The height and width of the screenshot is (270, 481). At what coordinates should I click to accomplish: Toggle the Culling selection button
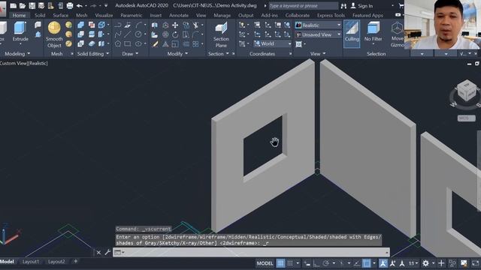[352, 34]
